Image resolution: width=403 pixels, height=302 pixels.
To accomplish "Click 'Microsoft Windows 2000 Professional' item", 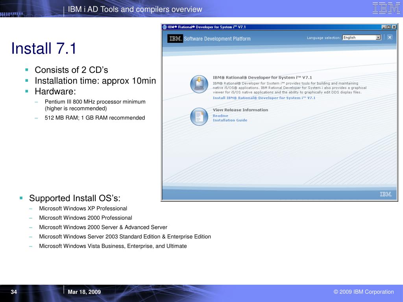I will point(85,218).
